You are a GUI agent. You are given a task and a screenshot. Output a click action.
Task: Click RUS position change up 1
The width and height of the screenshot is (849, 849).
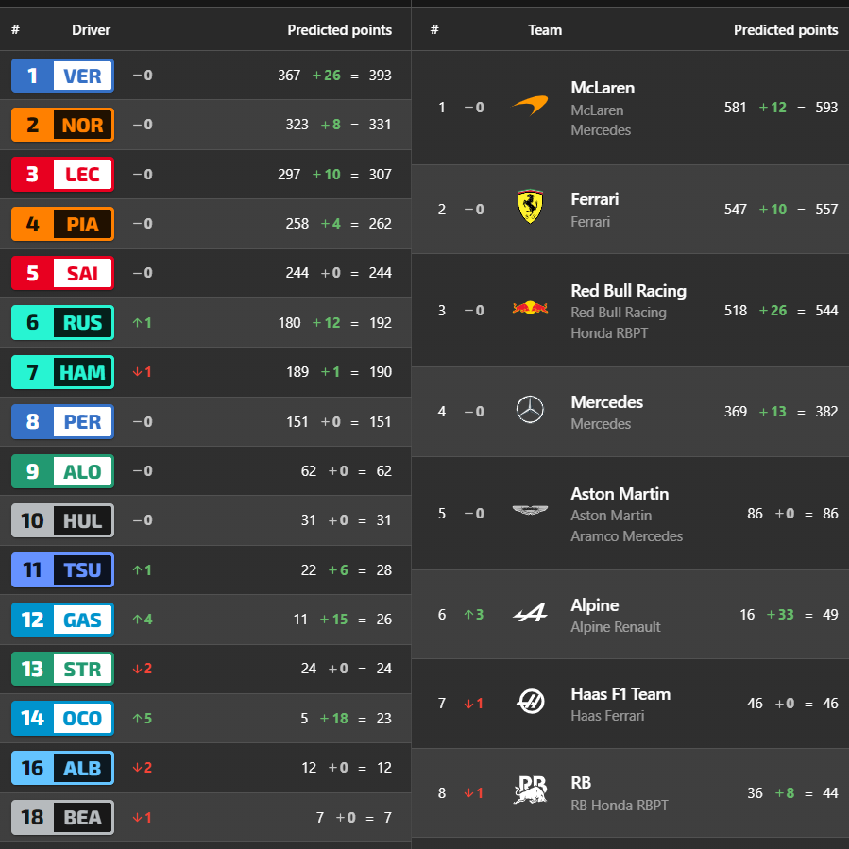(142, 323)
